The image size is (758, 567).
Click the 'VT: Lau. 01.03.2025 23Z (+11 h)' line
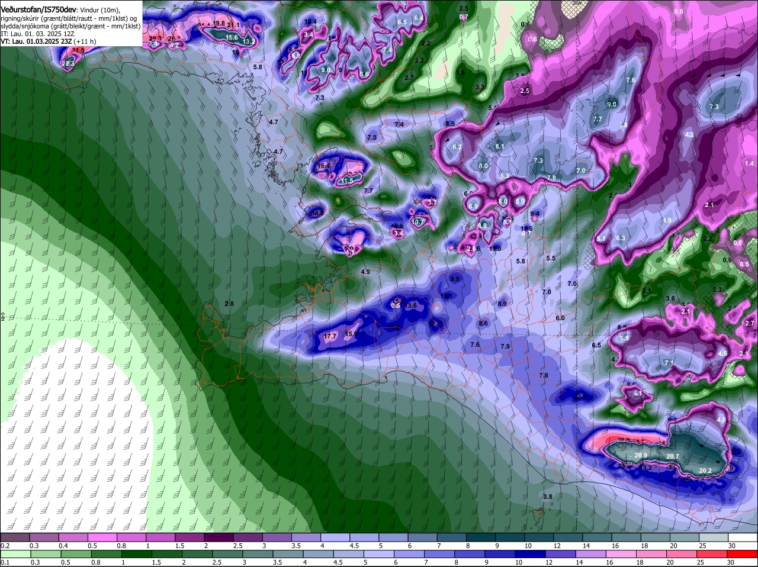(49, 41)
